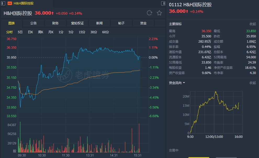
Task: Click the 昨收 value 35.950
Action: tap(251, 36)
